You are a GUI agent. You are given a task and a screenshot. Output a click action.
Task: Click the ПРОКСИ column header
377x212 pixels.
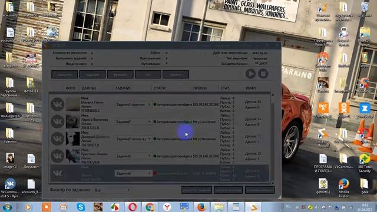[200, 88]
